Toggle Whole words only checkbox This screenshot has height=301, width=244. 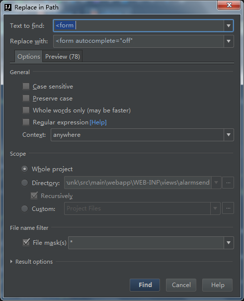point(26,110)
